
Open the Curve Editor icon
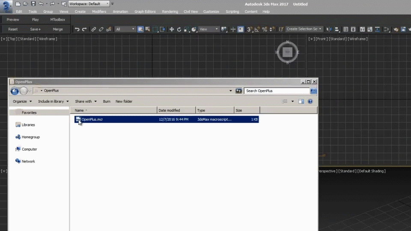[x=369, y=30]
